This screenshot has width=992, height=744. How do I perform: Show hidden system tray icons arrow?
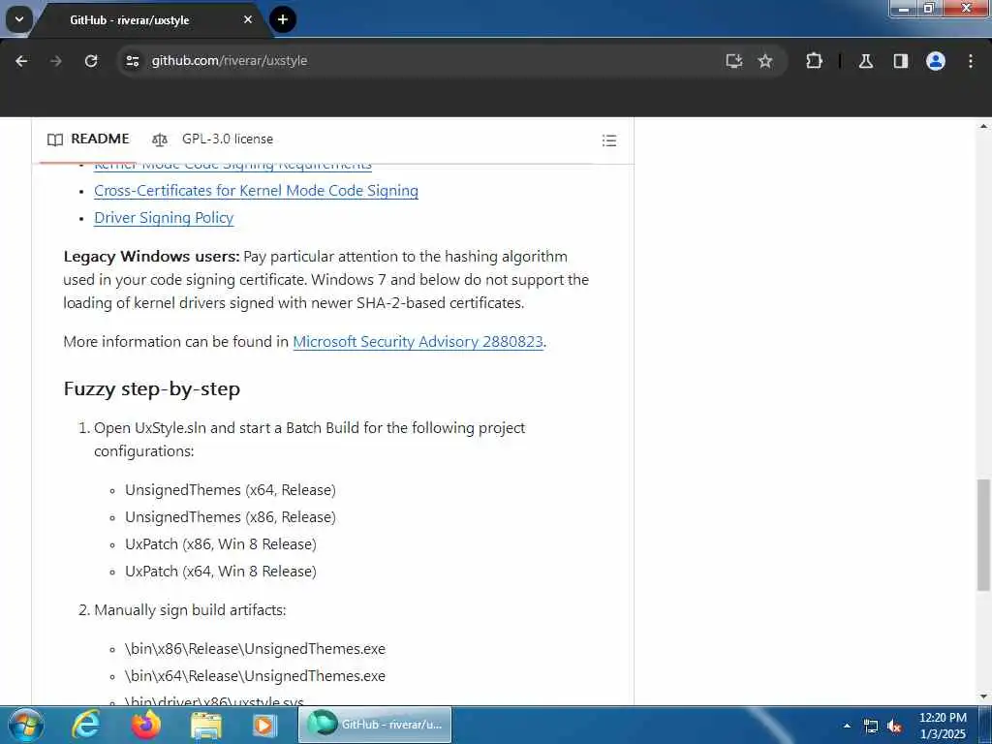847,726
